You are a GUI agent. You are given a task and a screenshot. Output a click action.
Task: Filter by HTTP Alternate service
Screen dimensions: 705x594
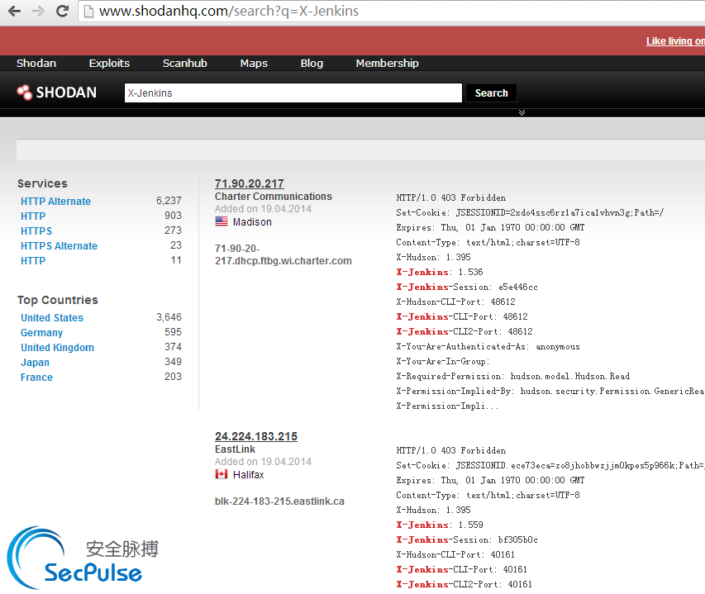55,202
